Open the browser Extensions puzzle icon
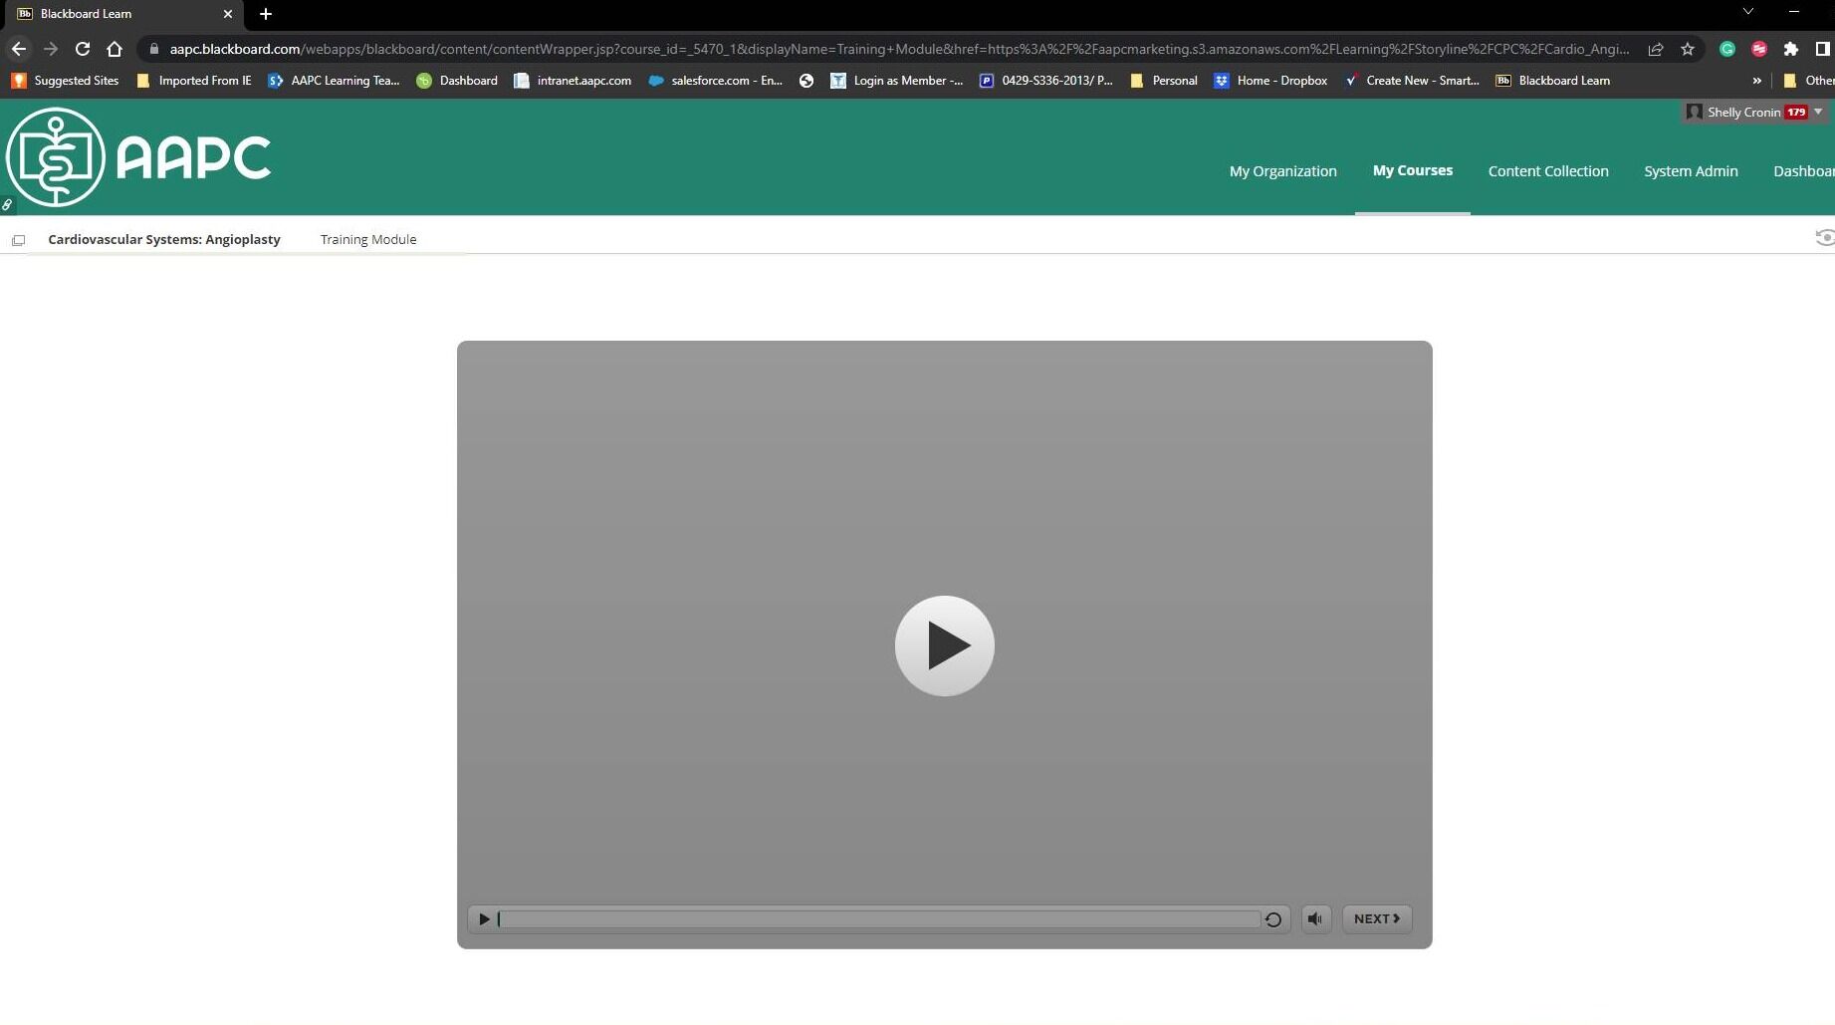The width and height of the screenshot is (1835, 1025). click(x=1790, y=49)
